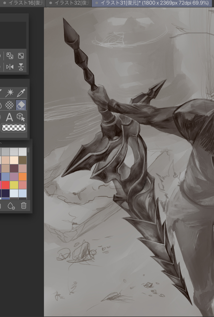Select the Auto select magic wand tool
This screenshot has width=214, height=317.
[9, 93]
